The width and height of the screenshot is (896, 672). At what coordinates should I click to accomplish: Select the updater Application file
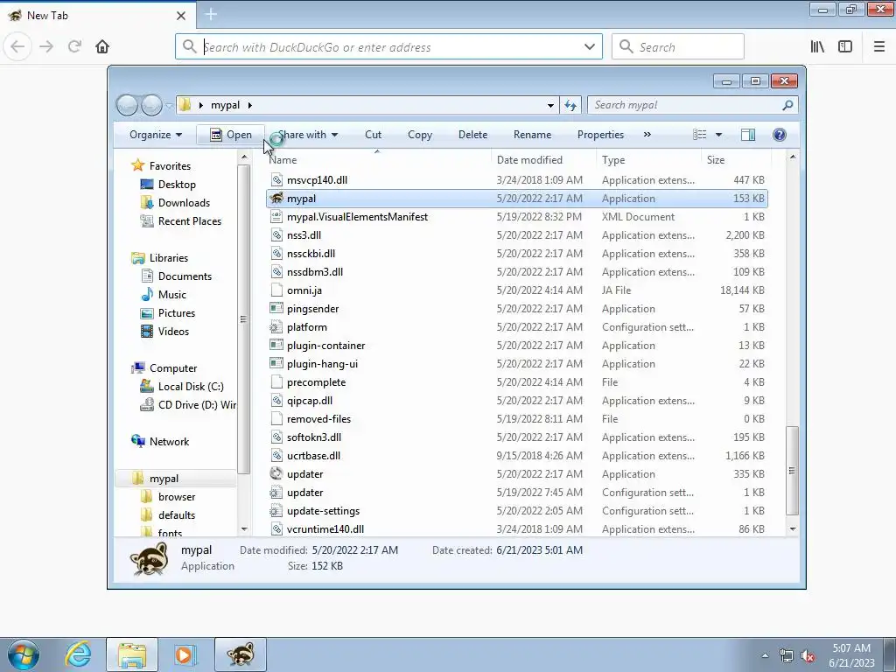coord(516,473)
